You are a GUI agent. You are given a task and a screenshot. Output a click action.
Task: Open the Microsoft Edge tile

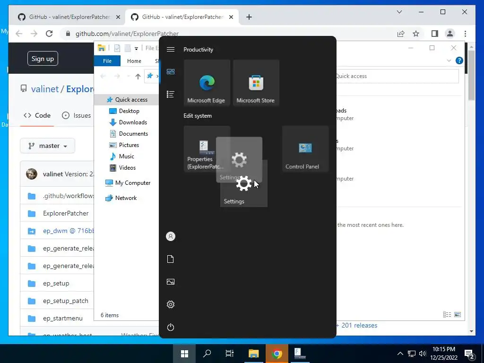coord(207,83)
